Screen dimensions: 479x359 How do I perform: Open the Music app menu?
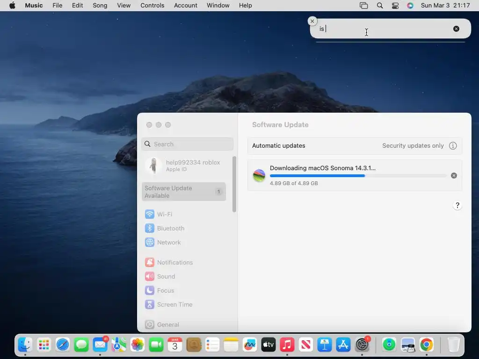(x=34, y=6)
